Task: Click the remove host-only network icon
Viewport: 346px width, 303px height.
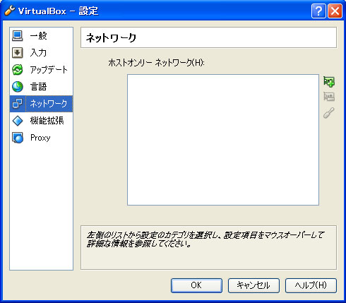Action: coord(329,97)
